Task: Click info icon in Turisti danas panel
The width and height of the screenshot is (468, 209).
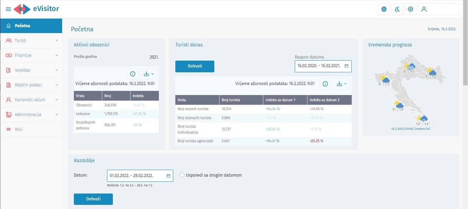Action: (x=325, y=84)
